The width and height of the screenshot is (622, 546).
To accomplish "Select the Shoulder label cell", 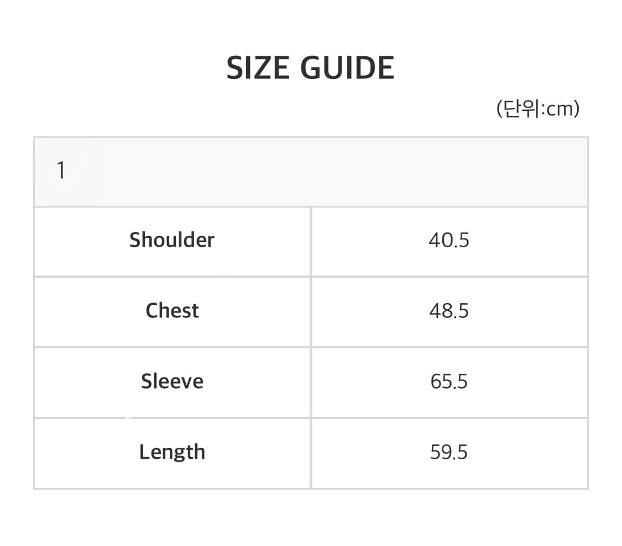I will 172,240.
